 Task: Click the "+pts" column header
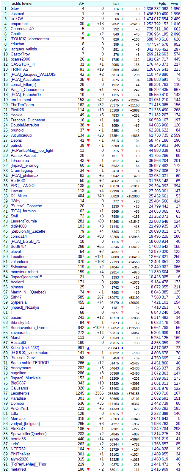[x=162, y=4]
